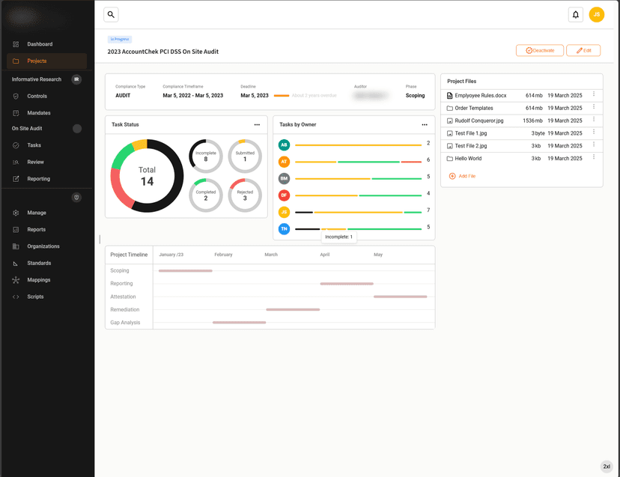Open the notifications bell
Screen dimensions: 620x477
575,14
